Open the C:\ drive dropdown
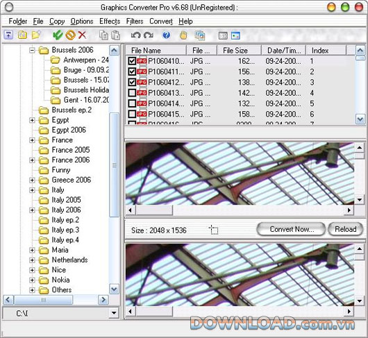The height and width of the screenshot is (338, 368). 114,313
